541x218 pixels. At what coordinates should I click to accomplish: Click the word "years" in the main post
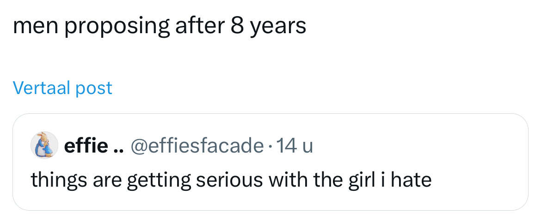click(x=278, y=27)
